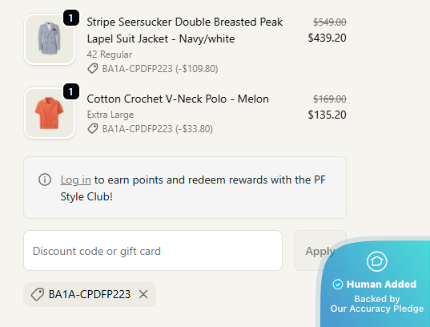Click the Stripe Seersucker Suit Jacket title

[x=184, y=30]
